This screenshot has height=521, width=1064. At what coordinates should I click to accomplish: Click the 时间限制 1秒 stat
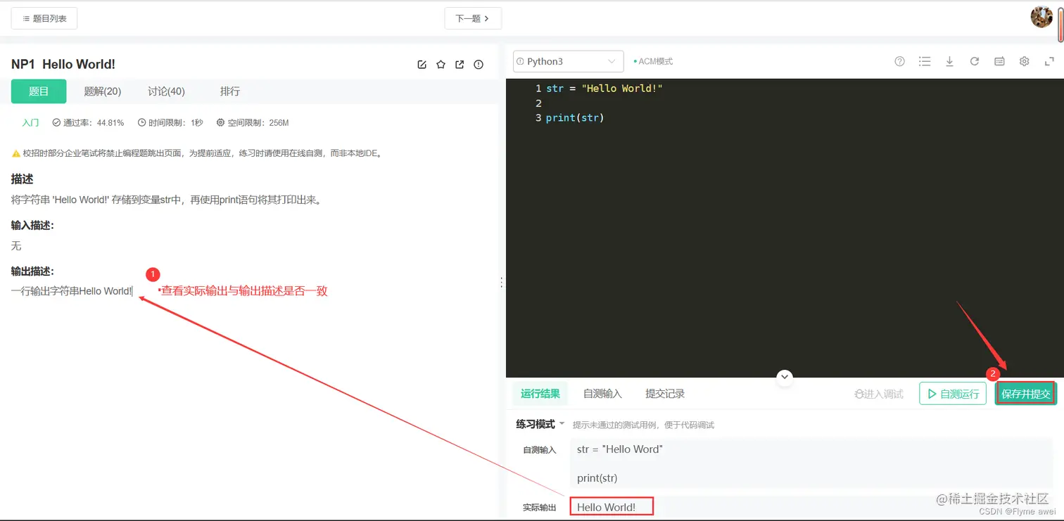170,123
